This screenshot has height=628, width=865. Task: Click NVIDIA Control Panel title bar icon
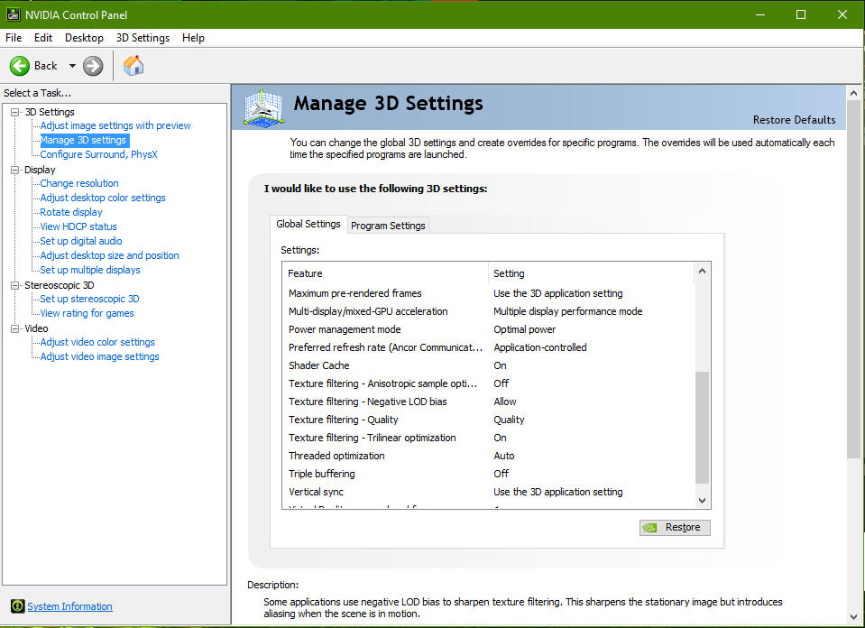pos(12,14)
